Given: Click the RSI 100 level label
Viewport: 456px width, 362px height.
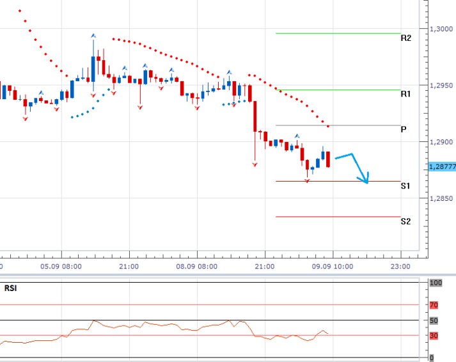Looking at the screenshot, I should pyautogui.click(x=436, y=283).
